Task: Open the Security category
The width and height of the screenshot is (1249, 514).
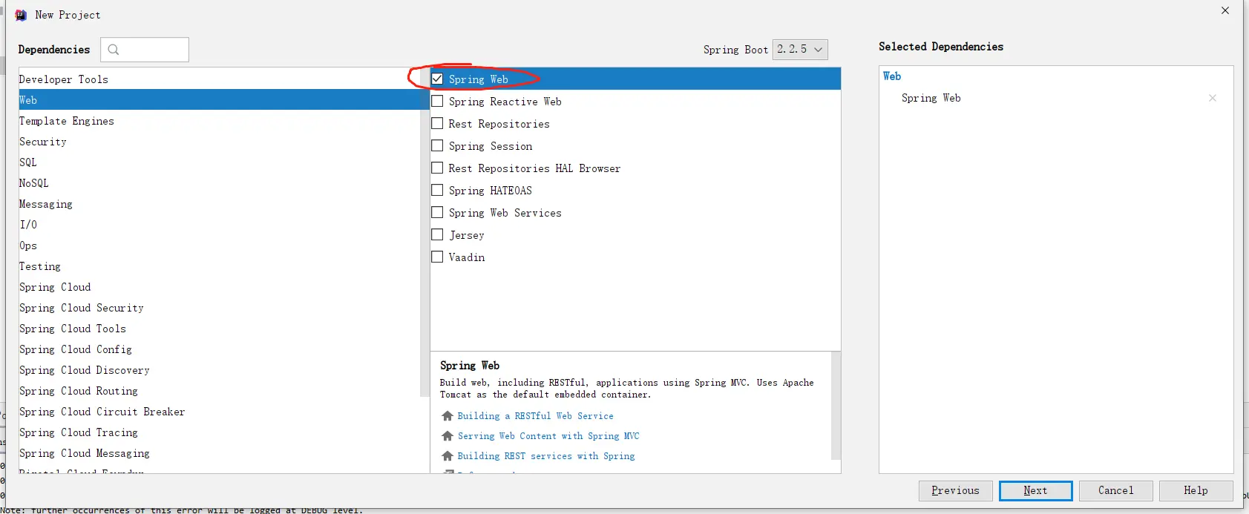Action: click(219, 142)
